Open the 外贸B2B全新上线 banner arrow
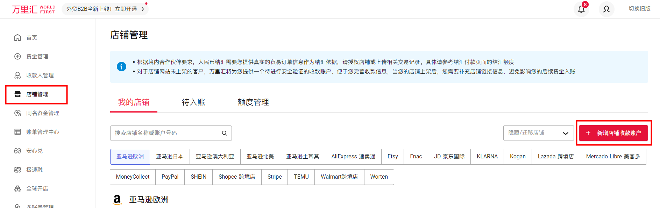660x208 pixels. [142, 9]
